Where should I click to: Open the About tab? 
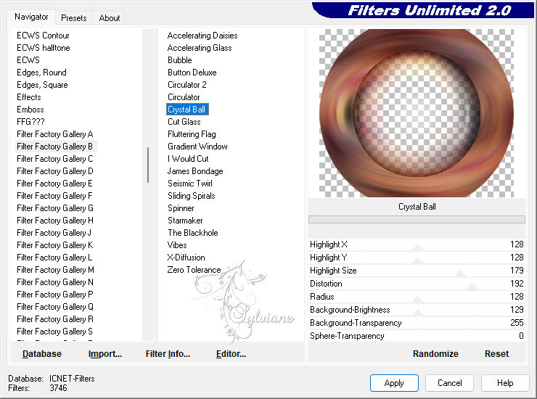click(x=110, y=18)
